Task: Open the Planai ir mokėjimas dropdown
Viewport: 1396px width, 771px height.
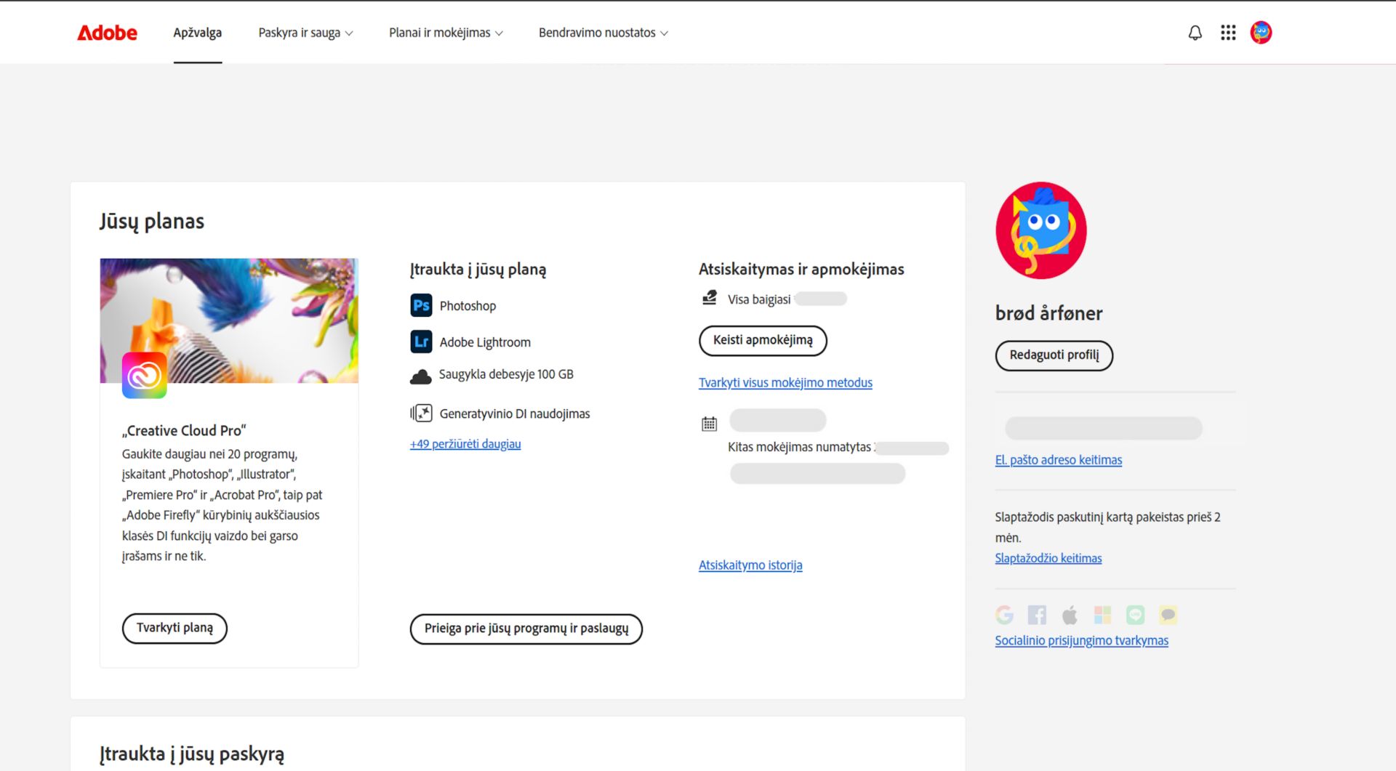Action: pyautogui.click(x=445, y=32)
